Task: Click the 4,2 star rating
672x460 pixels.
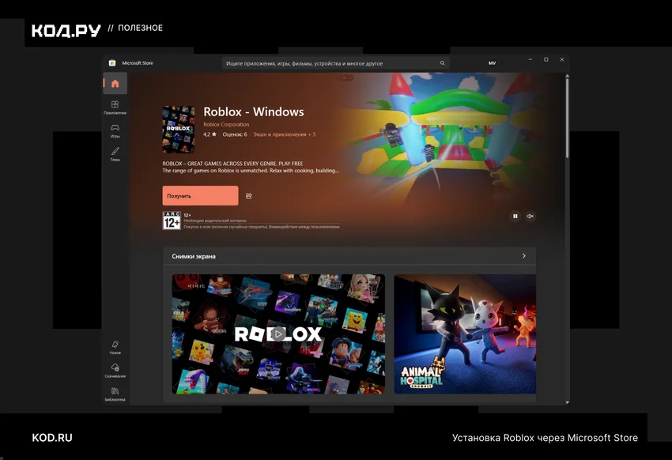Action: (210, 134)
